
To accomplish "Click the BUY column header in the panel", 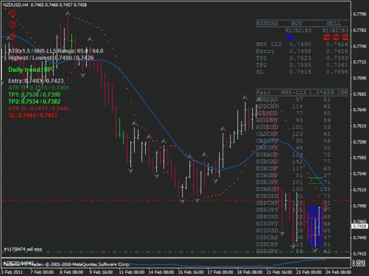I will click(x=296, y=24).
